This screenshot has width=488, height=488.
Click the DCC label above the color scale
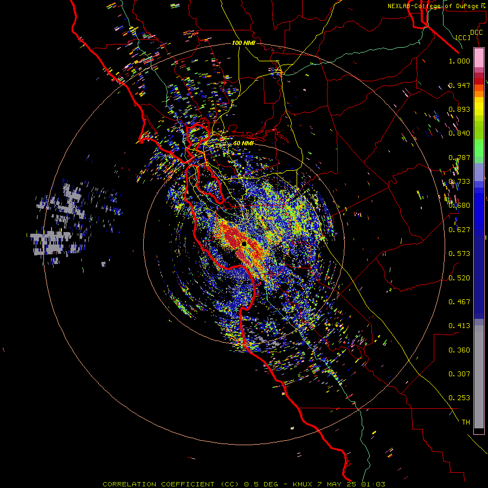click(x=476, y=33)
